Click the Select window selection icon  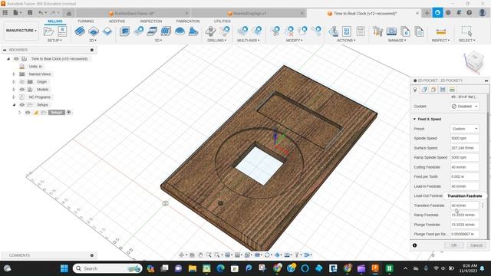[x=466, y=31]
